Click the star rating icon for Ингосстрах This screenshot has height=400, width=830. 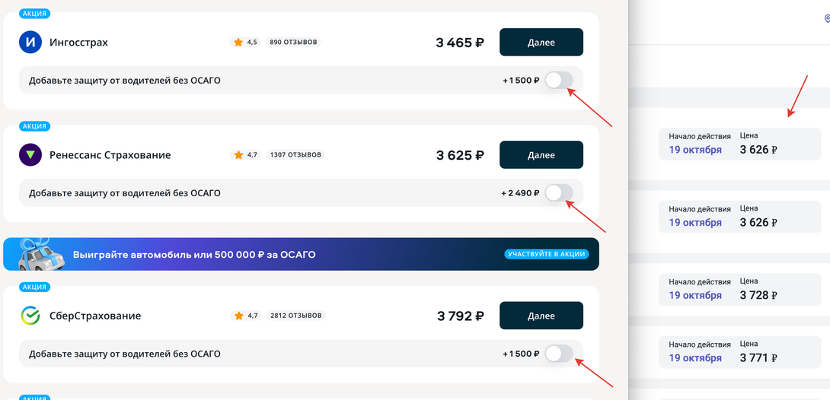[238, 43]
